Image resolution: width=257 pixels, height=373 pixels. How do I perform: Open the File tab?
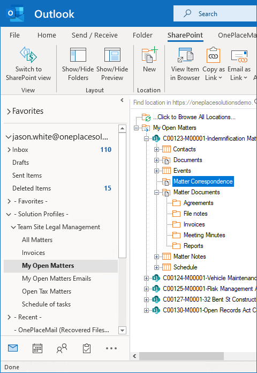coord(14,35)
